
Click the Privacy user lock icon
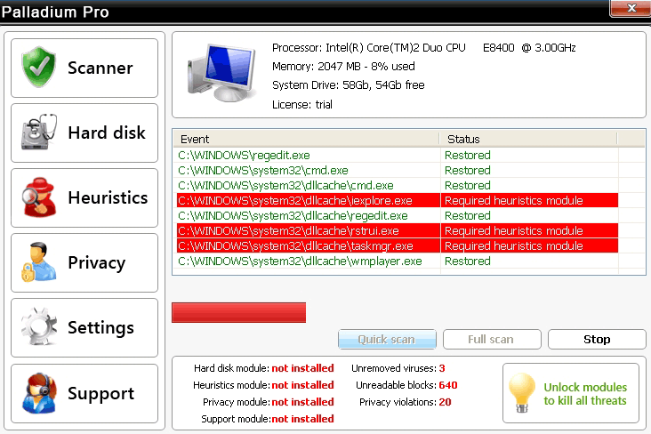[x=39, y=263]
